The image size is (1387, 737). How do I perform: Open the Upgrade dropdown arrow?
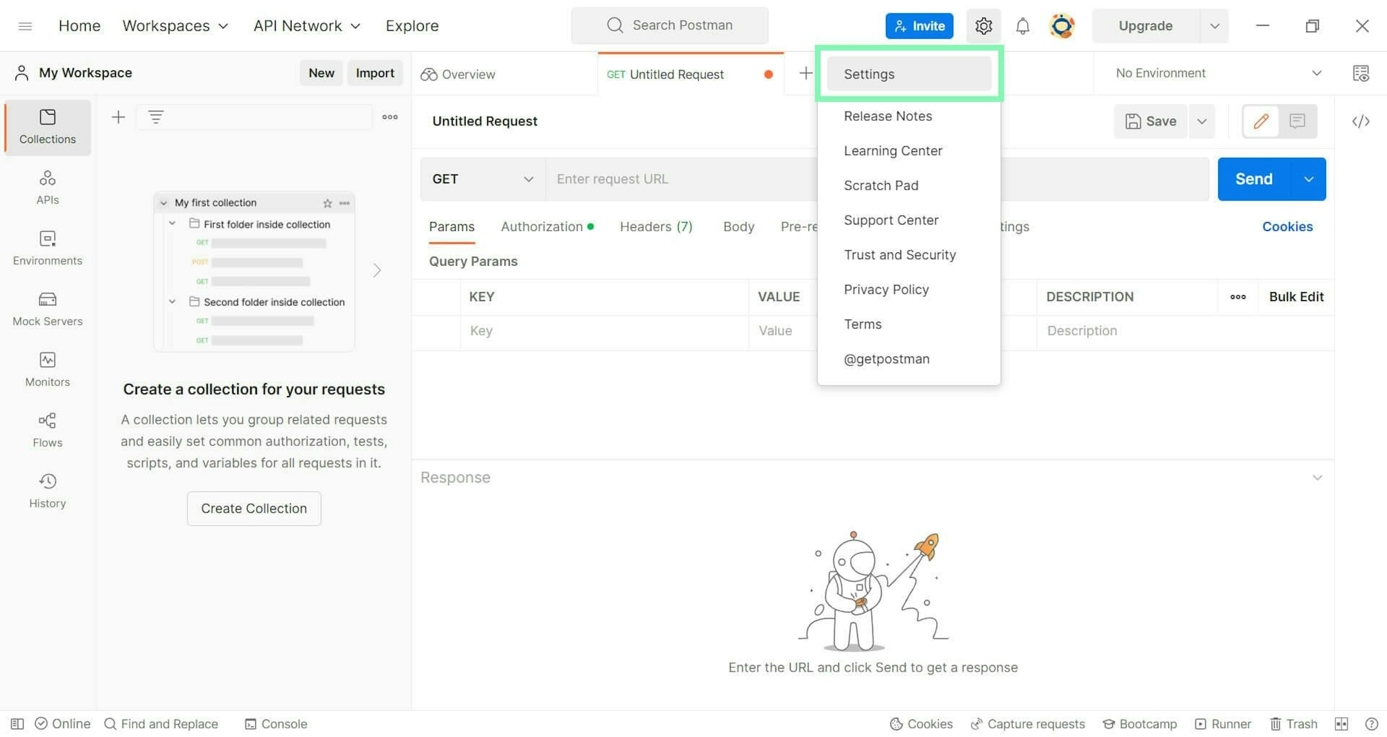coord(1214,26)
